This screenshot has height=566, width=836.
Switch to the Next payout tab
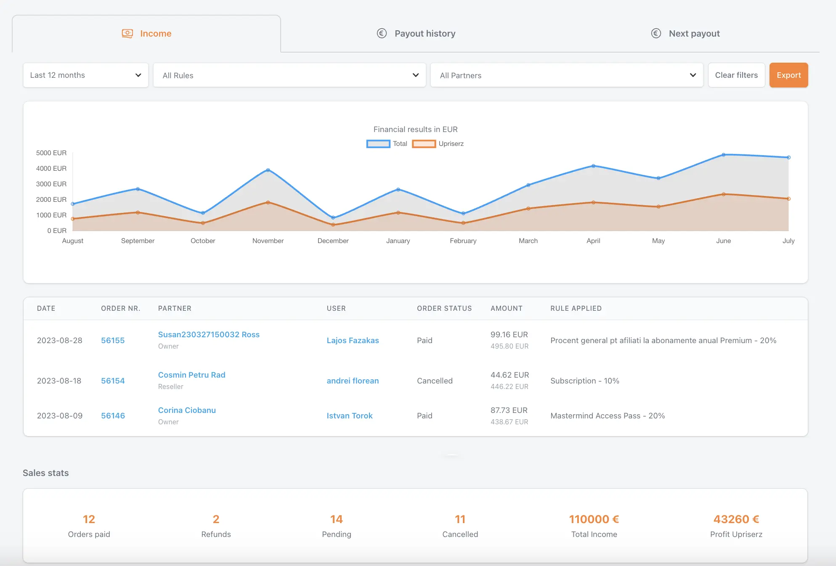click(x=685, y=34)
